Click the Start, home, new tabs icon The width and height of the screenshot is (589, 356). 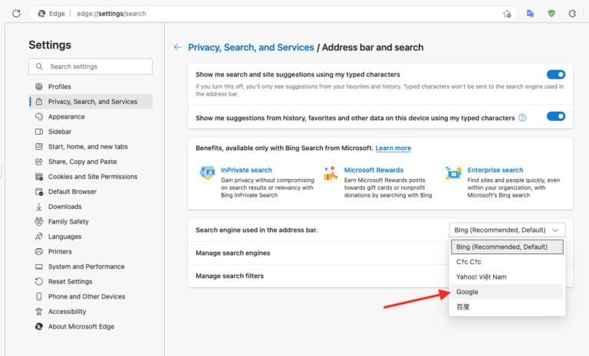coord(38,147)
